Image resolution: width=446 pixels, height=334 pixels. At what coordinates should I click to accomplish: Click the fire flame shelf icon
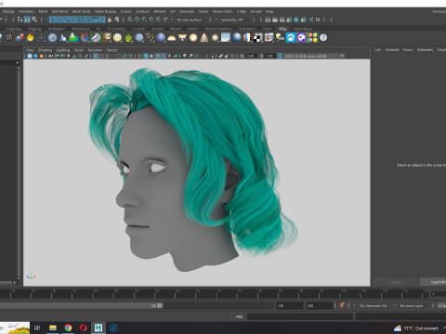pos(30,38)
